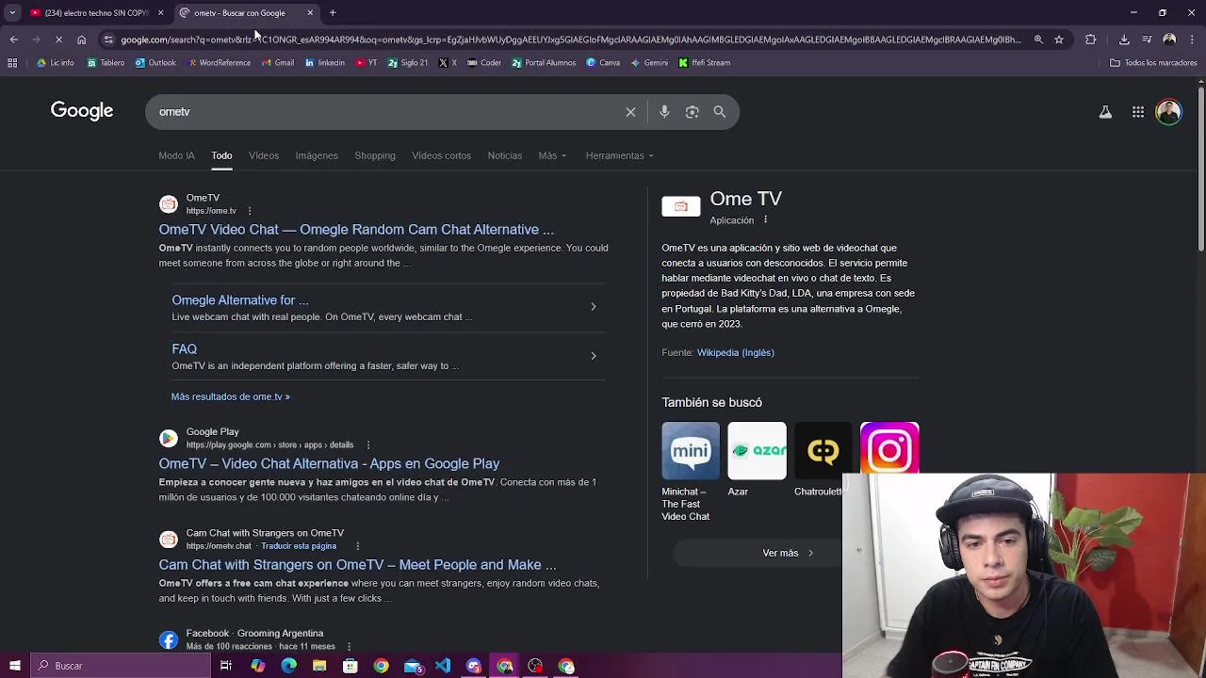Viewport: 1206px width, 678px height.
Task: Open options for Google Play result
Action: click(368, 444)
